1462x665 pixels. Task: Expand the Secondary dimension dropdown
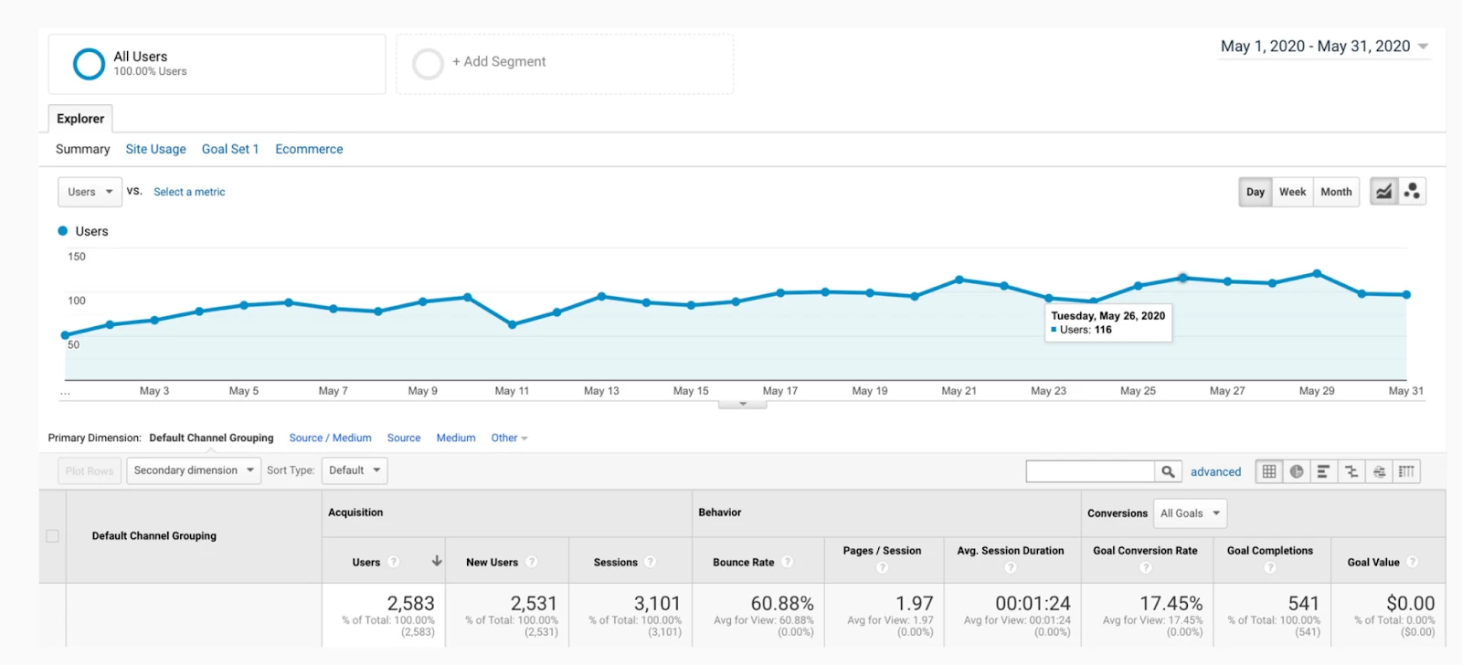tap(194, 470)
